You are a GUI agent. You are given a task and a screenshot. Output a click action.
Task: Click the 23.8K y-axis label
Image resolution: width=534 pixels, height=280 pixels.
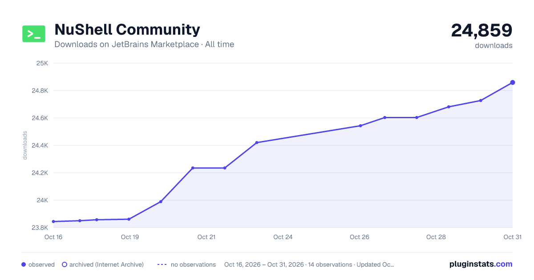(39, 228)
